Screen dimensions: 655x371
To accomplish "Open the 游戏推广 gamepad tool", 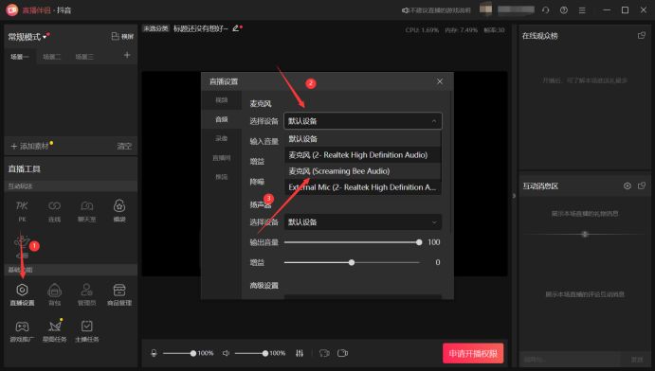I will pyautogui.click(x=22, y=331).
